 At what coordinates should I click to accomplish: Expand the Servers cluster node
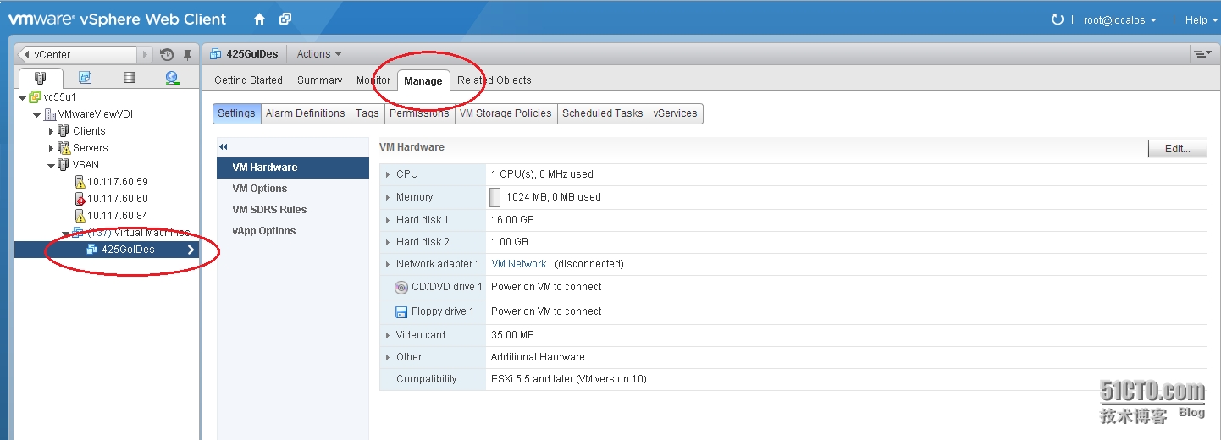51,148
